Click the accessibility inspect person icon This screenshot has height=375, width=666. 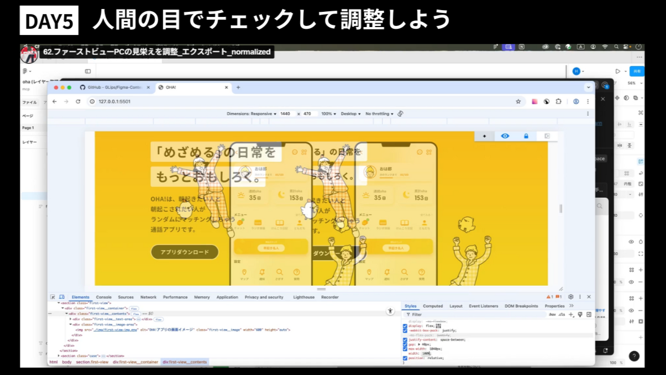coord(390,310)
